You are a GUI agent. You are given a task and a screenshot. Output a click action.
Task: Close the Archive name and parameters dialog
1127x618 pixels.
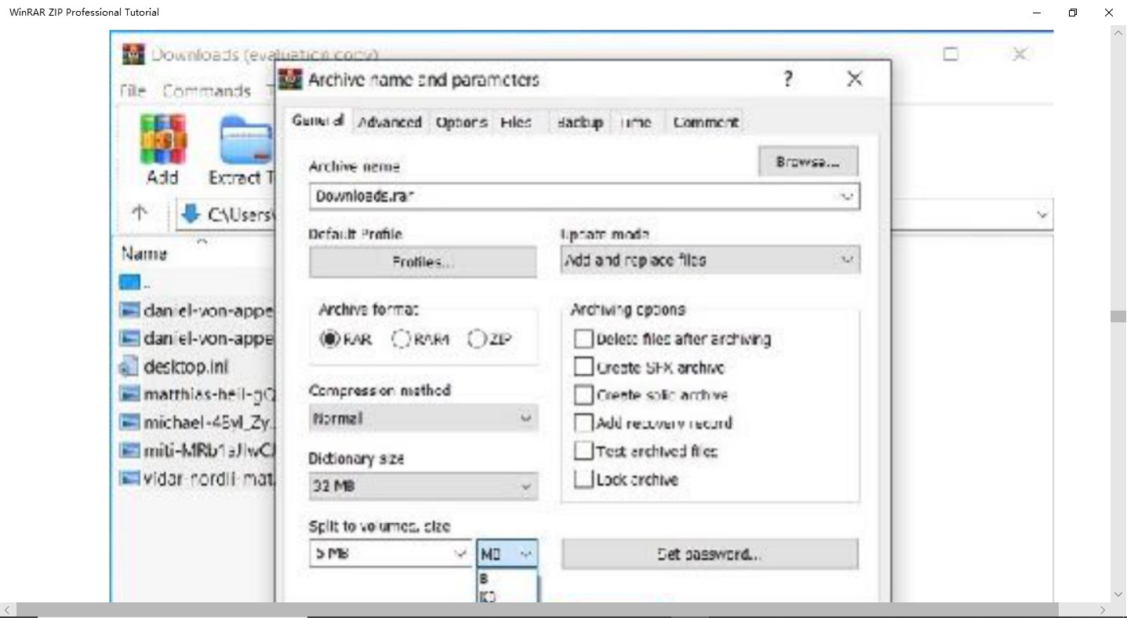pyautogui.click(x=855, y=78)
